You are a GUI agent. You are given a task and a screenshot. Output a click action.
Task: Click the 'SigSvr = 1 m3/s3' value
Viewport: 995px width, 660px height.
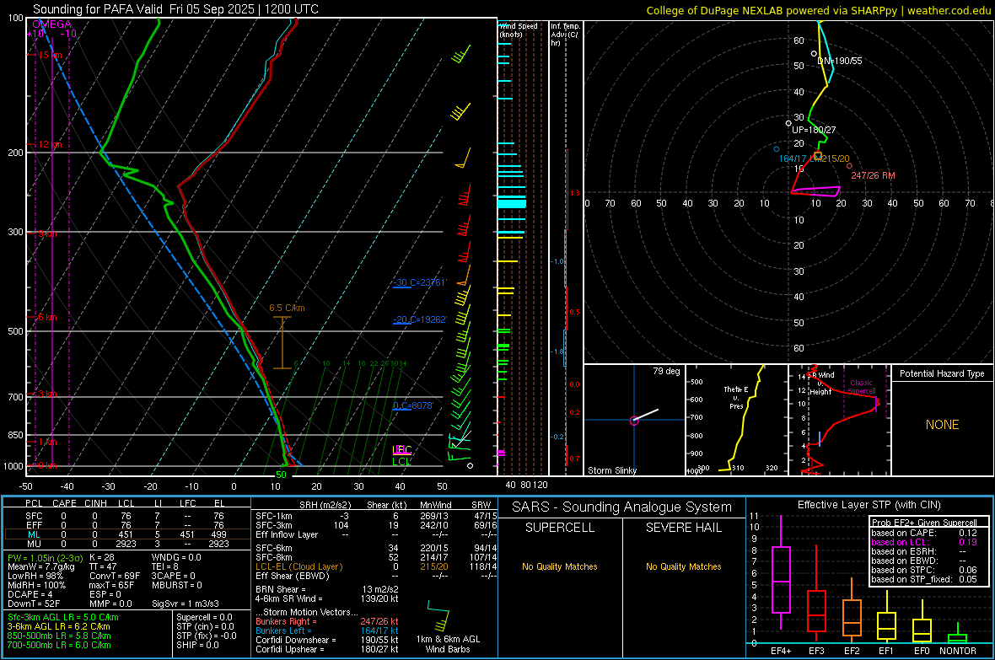click(186, 604)
